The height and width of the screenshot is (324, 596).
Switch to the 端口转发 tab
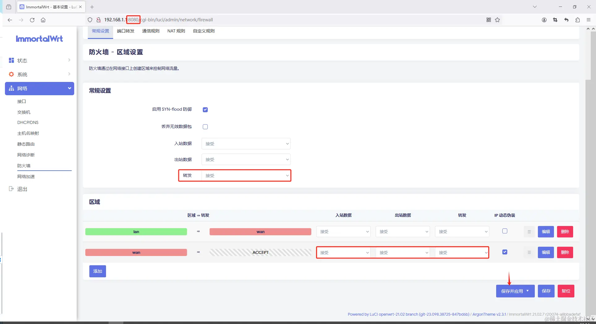[x=126, y=31]
